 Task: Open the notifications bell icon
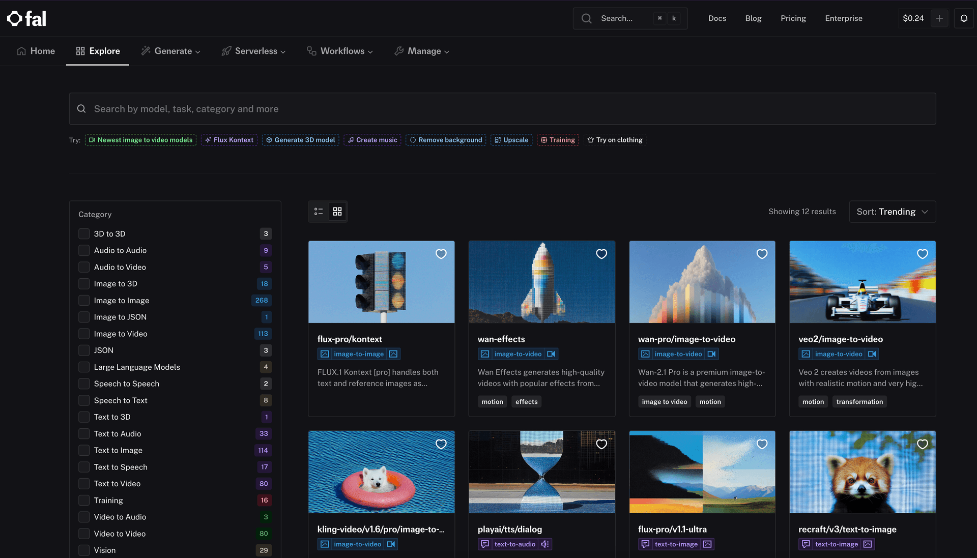pos(964,18)
